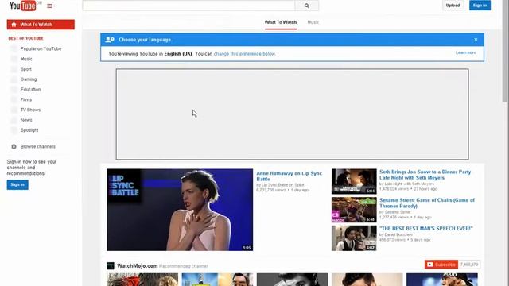509x286 pixels.
Task: Switch to the What To Watch tab
Action: point(281,22)
